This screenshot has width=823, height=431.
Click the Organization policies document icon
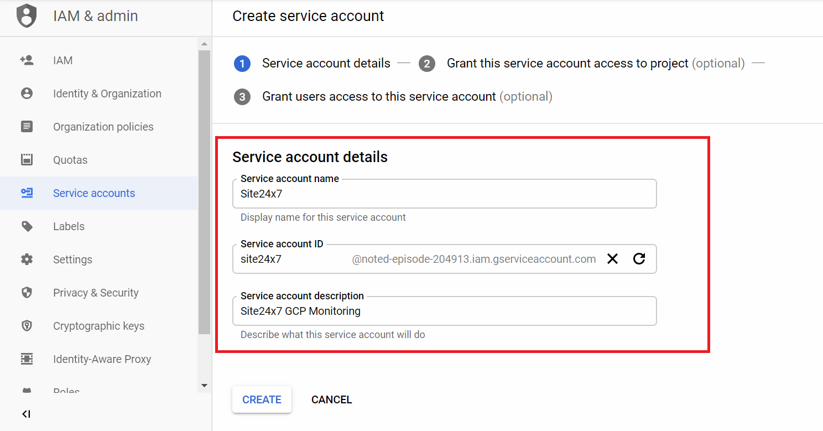[x=27, y=127]
